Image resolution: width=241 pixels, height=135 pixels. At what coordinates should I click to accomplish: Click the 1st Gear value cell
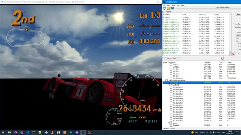(x=231, y=64)
